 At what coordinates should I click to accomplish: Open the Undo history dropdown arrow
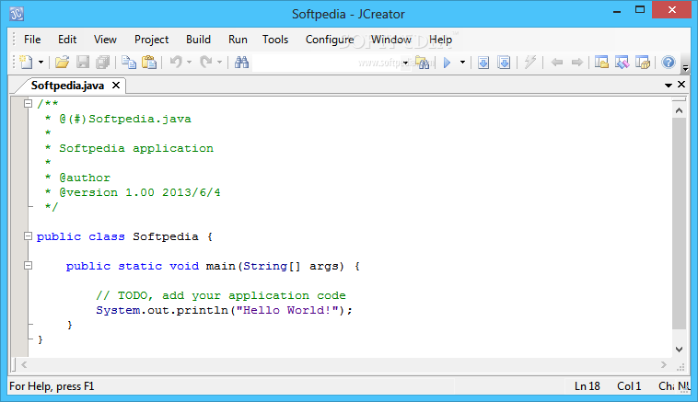coord(189,63)
